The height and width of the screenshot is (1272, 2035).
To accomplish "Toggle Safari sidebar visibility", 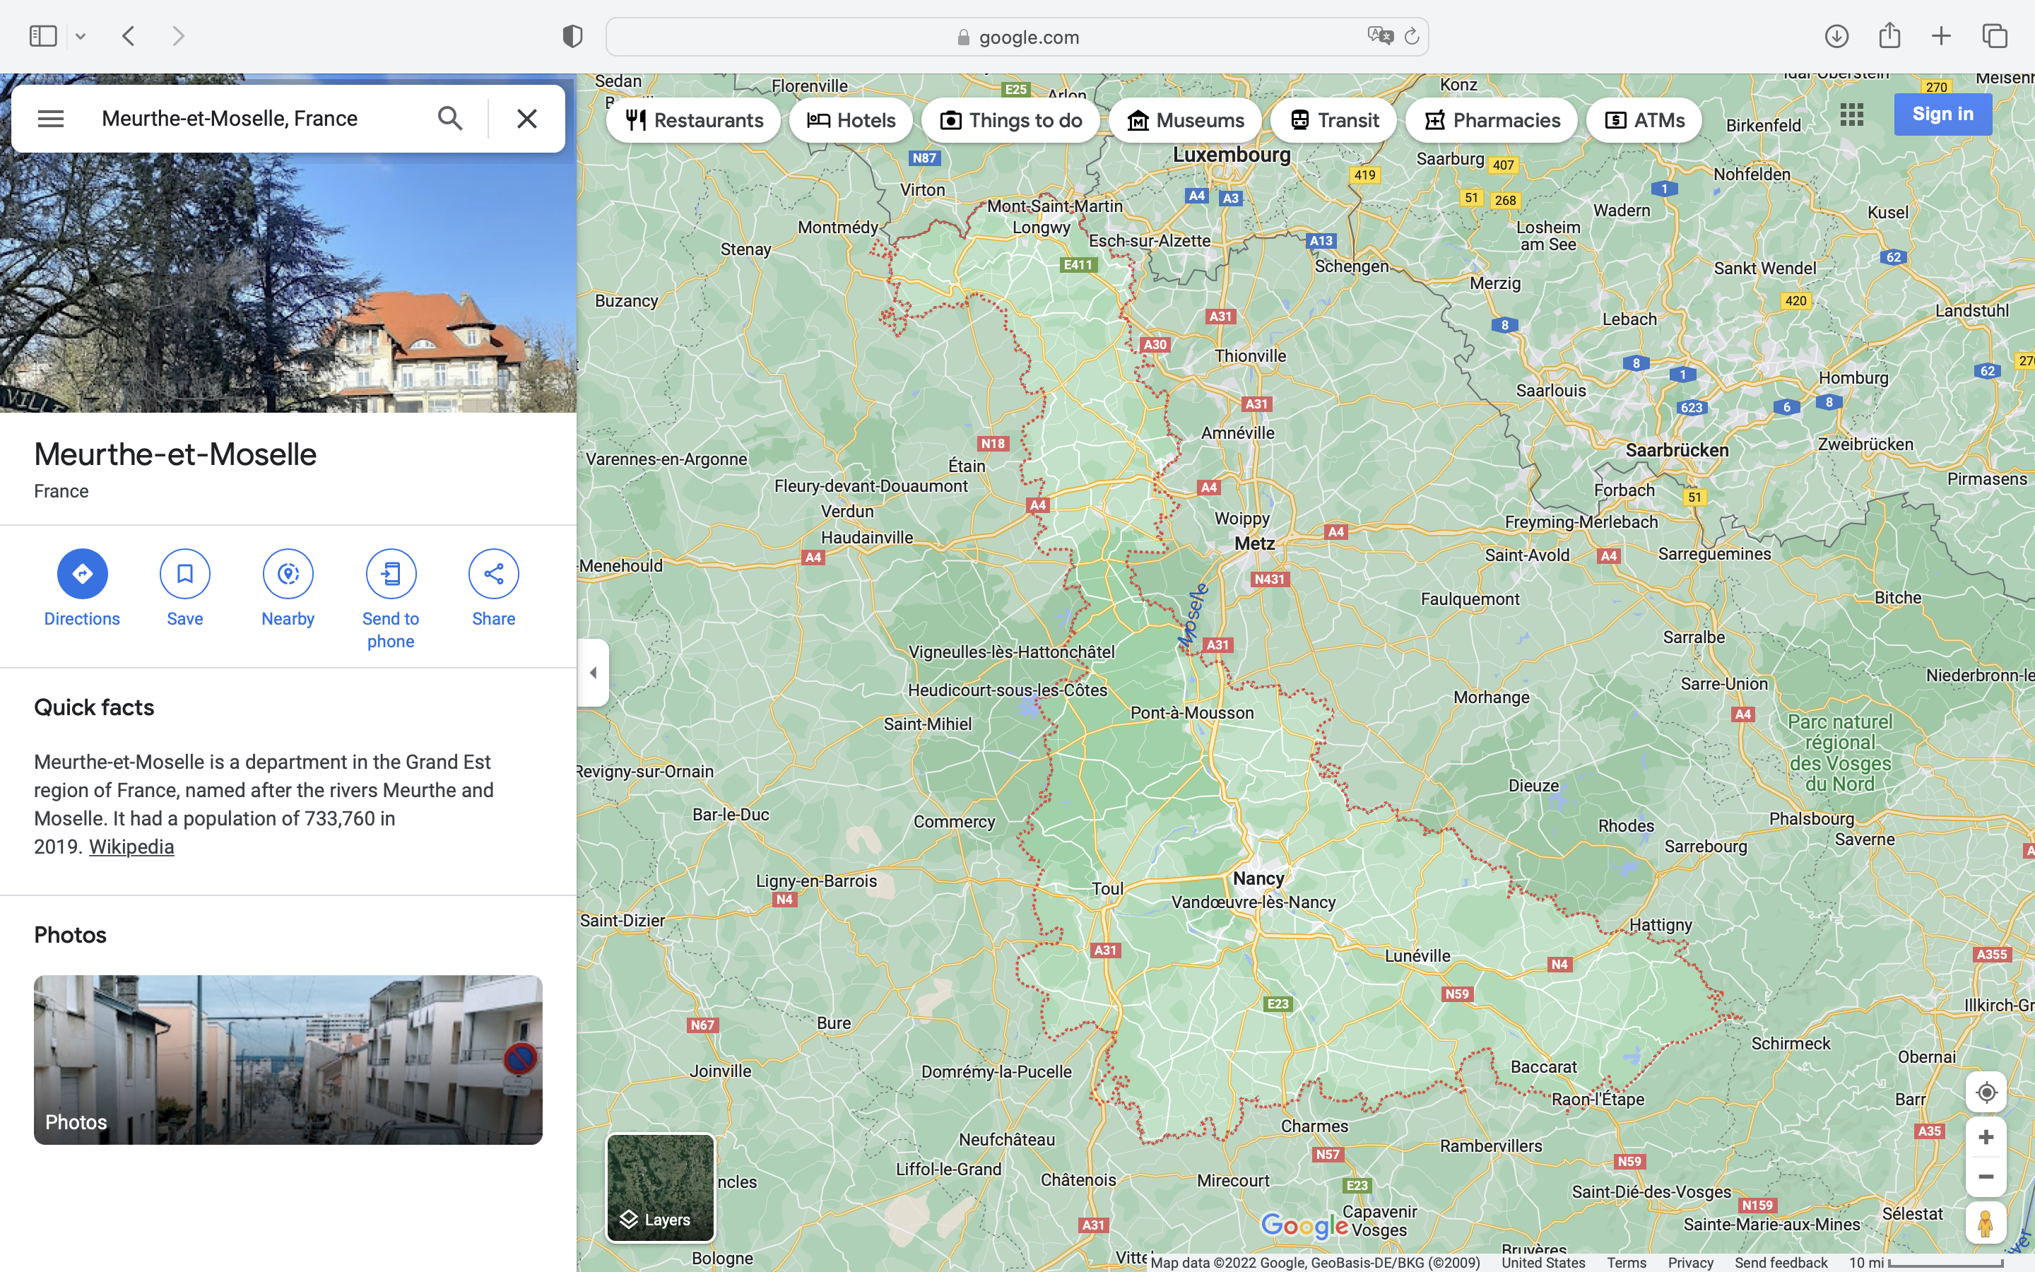I will (x=43, y=36).
